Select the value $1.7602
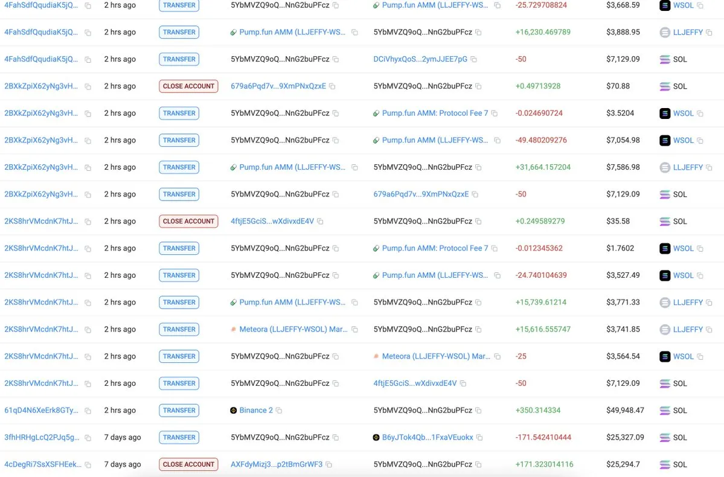Viewport: 724px width, 477px height. (x=620, y=248)
